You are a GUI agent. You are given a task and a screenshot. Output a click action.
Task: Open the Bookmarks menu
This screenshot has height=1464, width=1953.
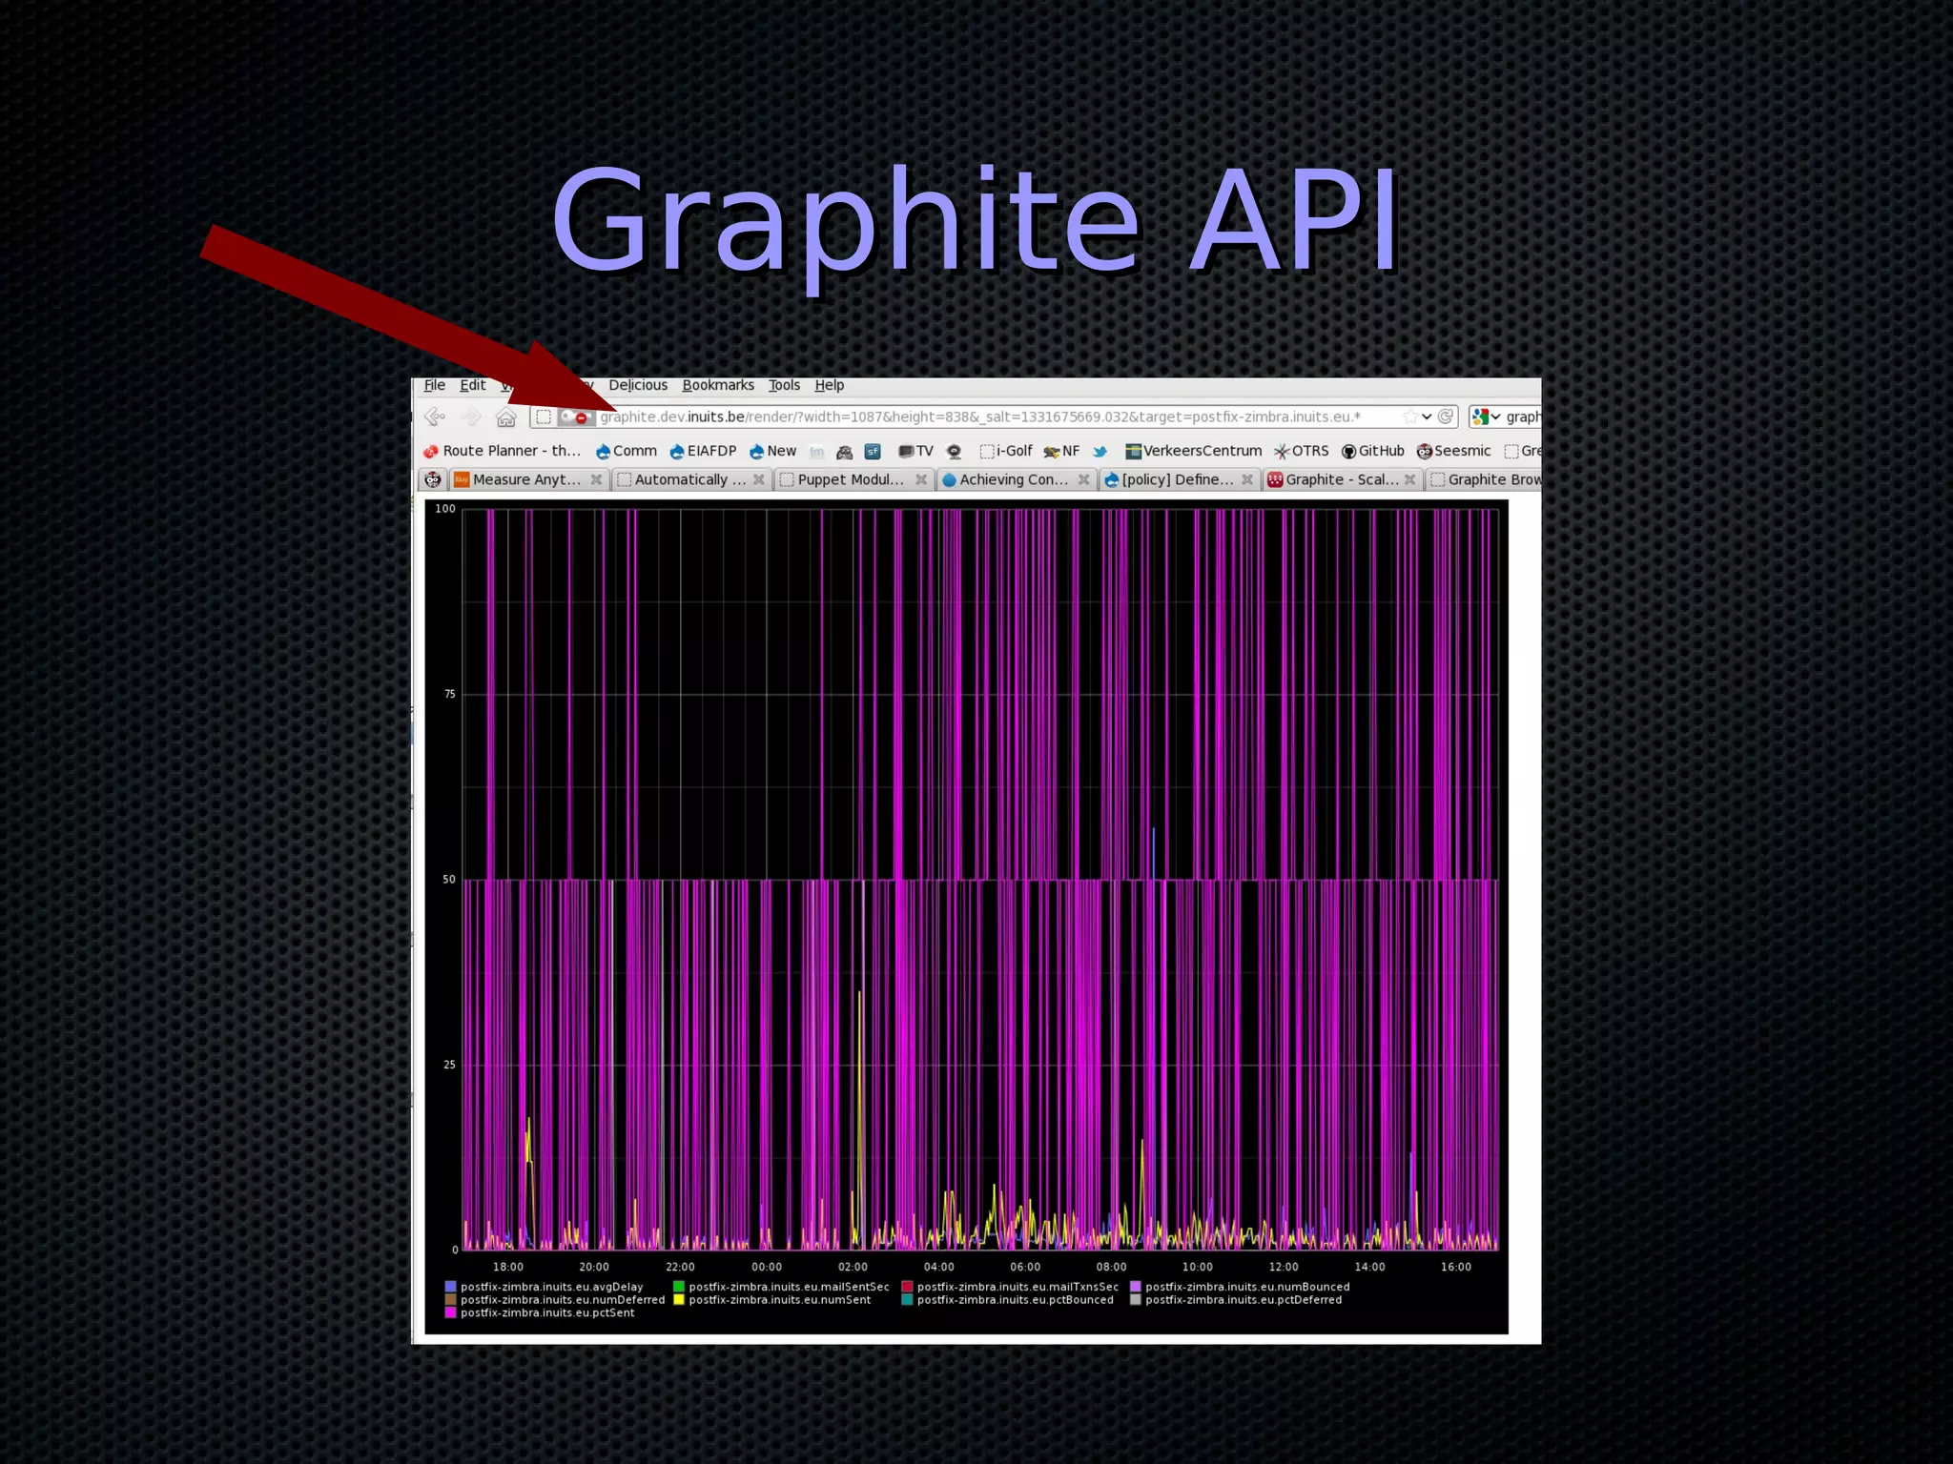click(x=718, y=385)
